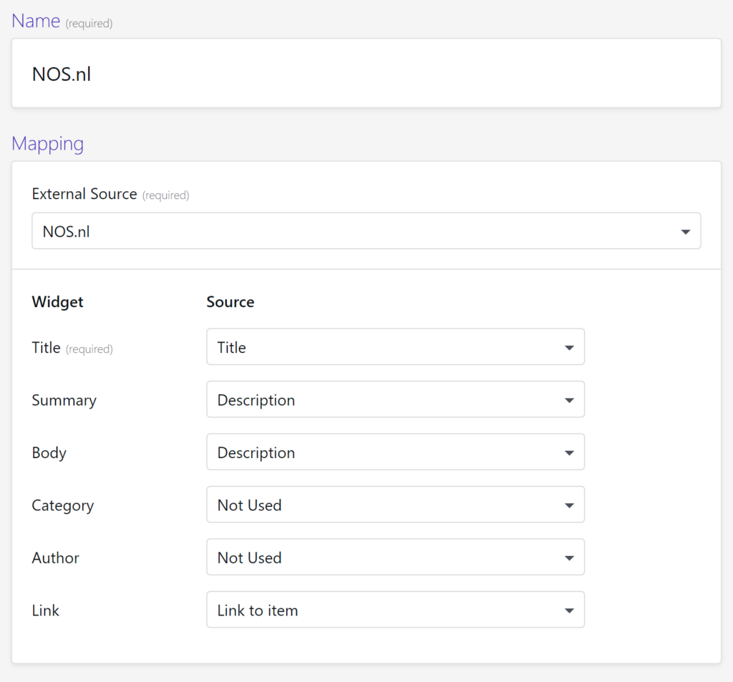Open the Summary source dropdown
This screenshot has width=733, height=682.
coord(395,399)
